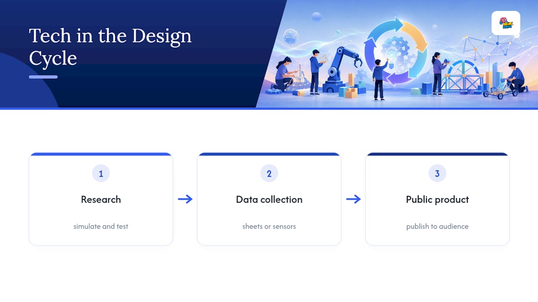
Task: Click the design cycle banner illustration
Action: pos(397,54)
